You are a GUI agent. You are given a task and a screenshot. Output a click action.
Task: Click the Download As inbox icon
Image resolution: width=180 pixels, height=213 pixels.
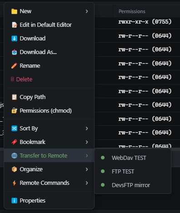point(14,52)
